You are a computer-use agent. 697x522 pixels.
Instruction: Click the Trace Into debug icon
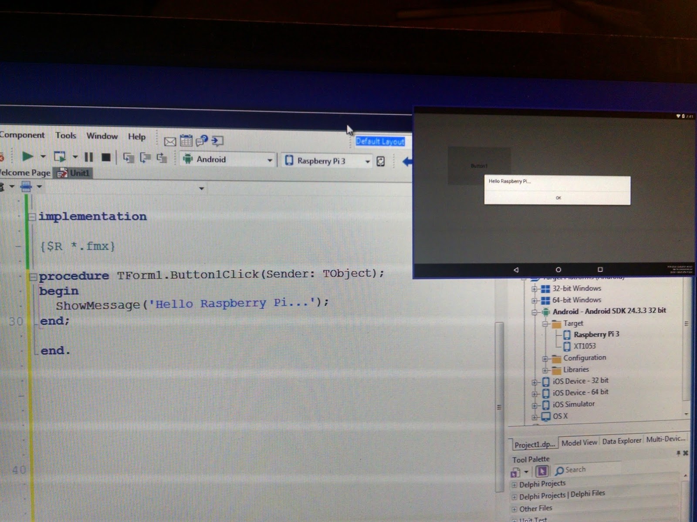coord(129,157)
